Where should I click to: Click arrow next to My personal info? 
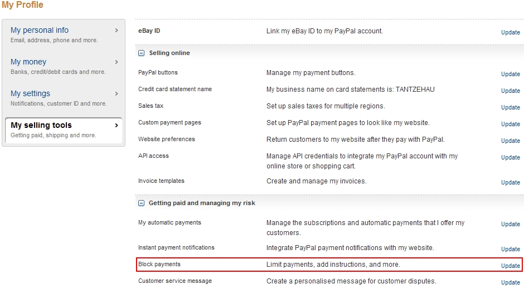117,31
